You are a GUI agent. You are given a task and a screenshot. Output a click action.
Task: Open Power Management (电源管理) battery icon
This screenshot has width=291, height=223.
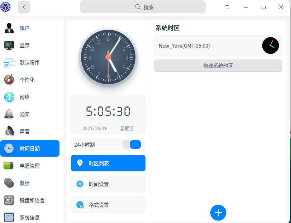coord(9,166)
